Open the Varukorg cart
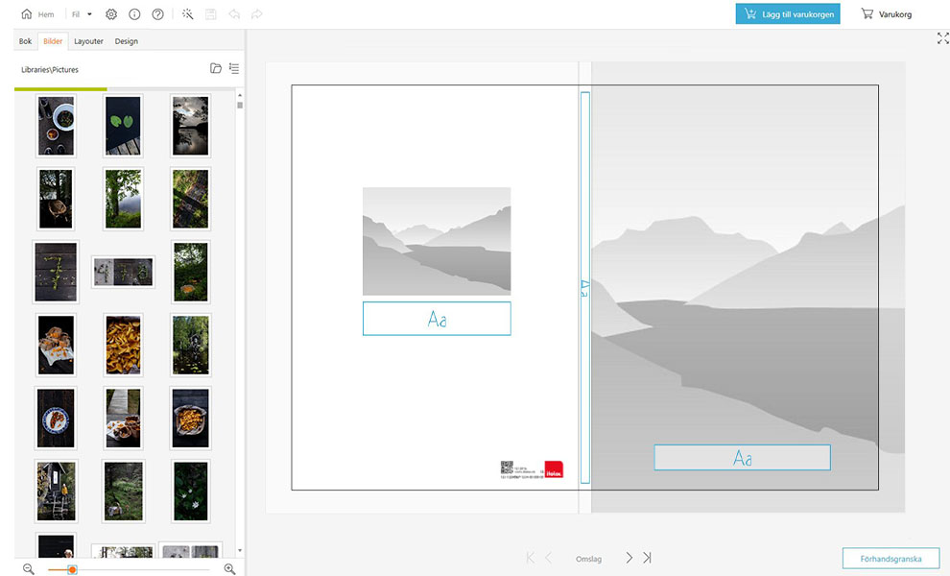Screen dimensions: 950x576 [887, 14]
